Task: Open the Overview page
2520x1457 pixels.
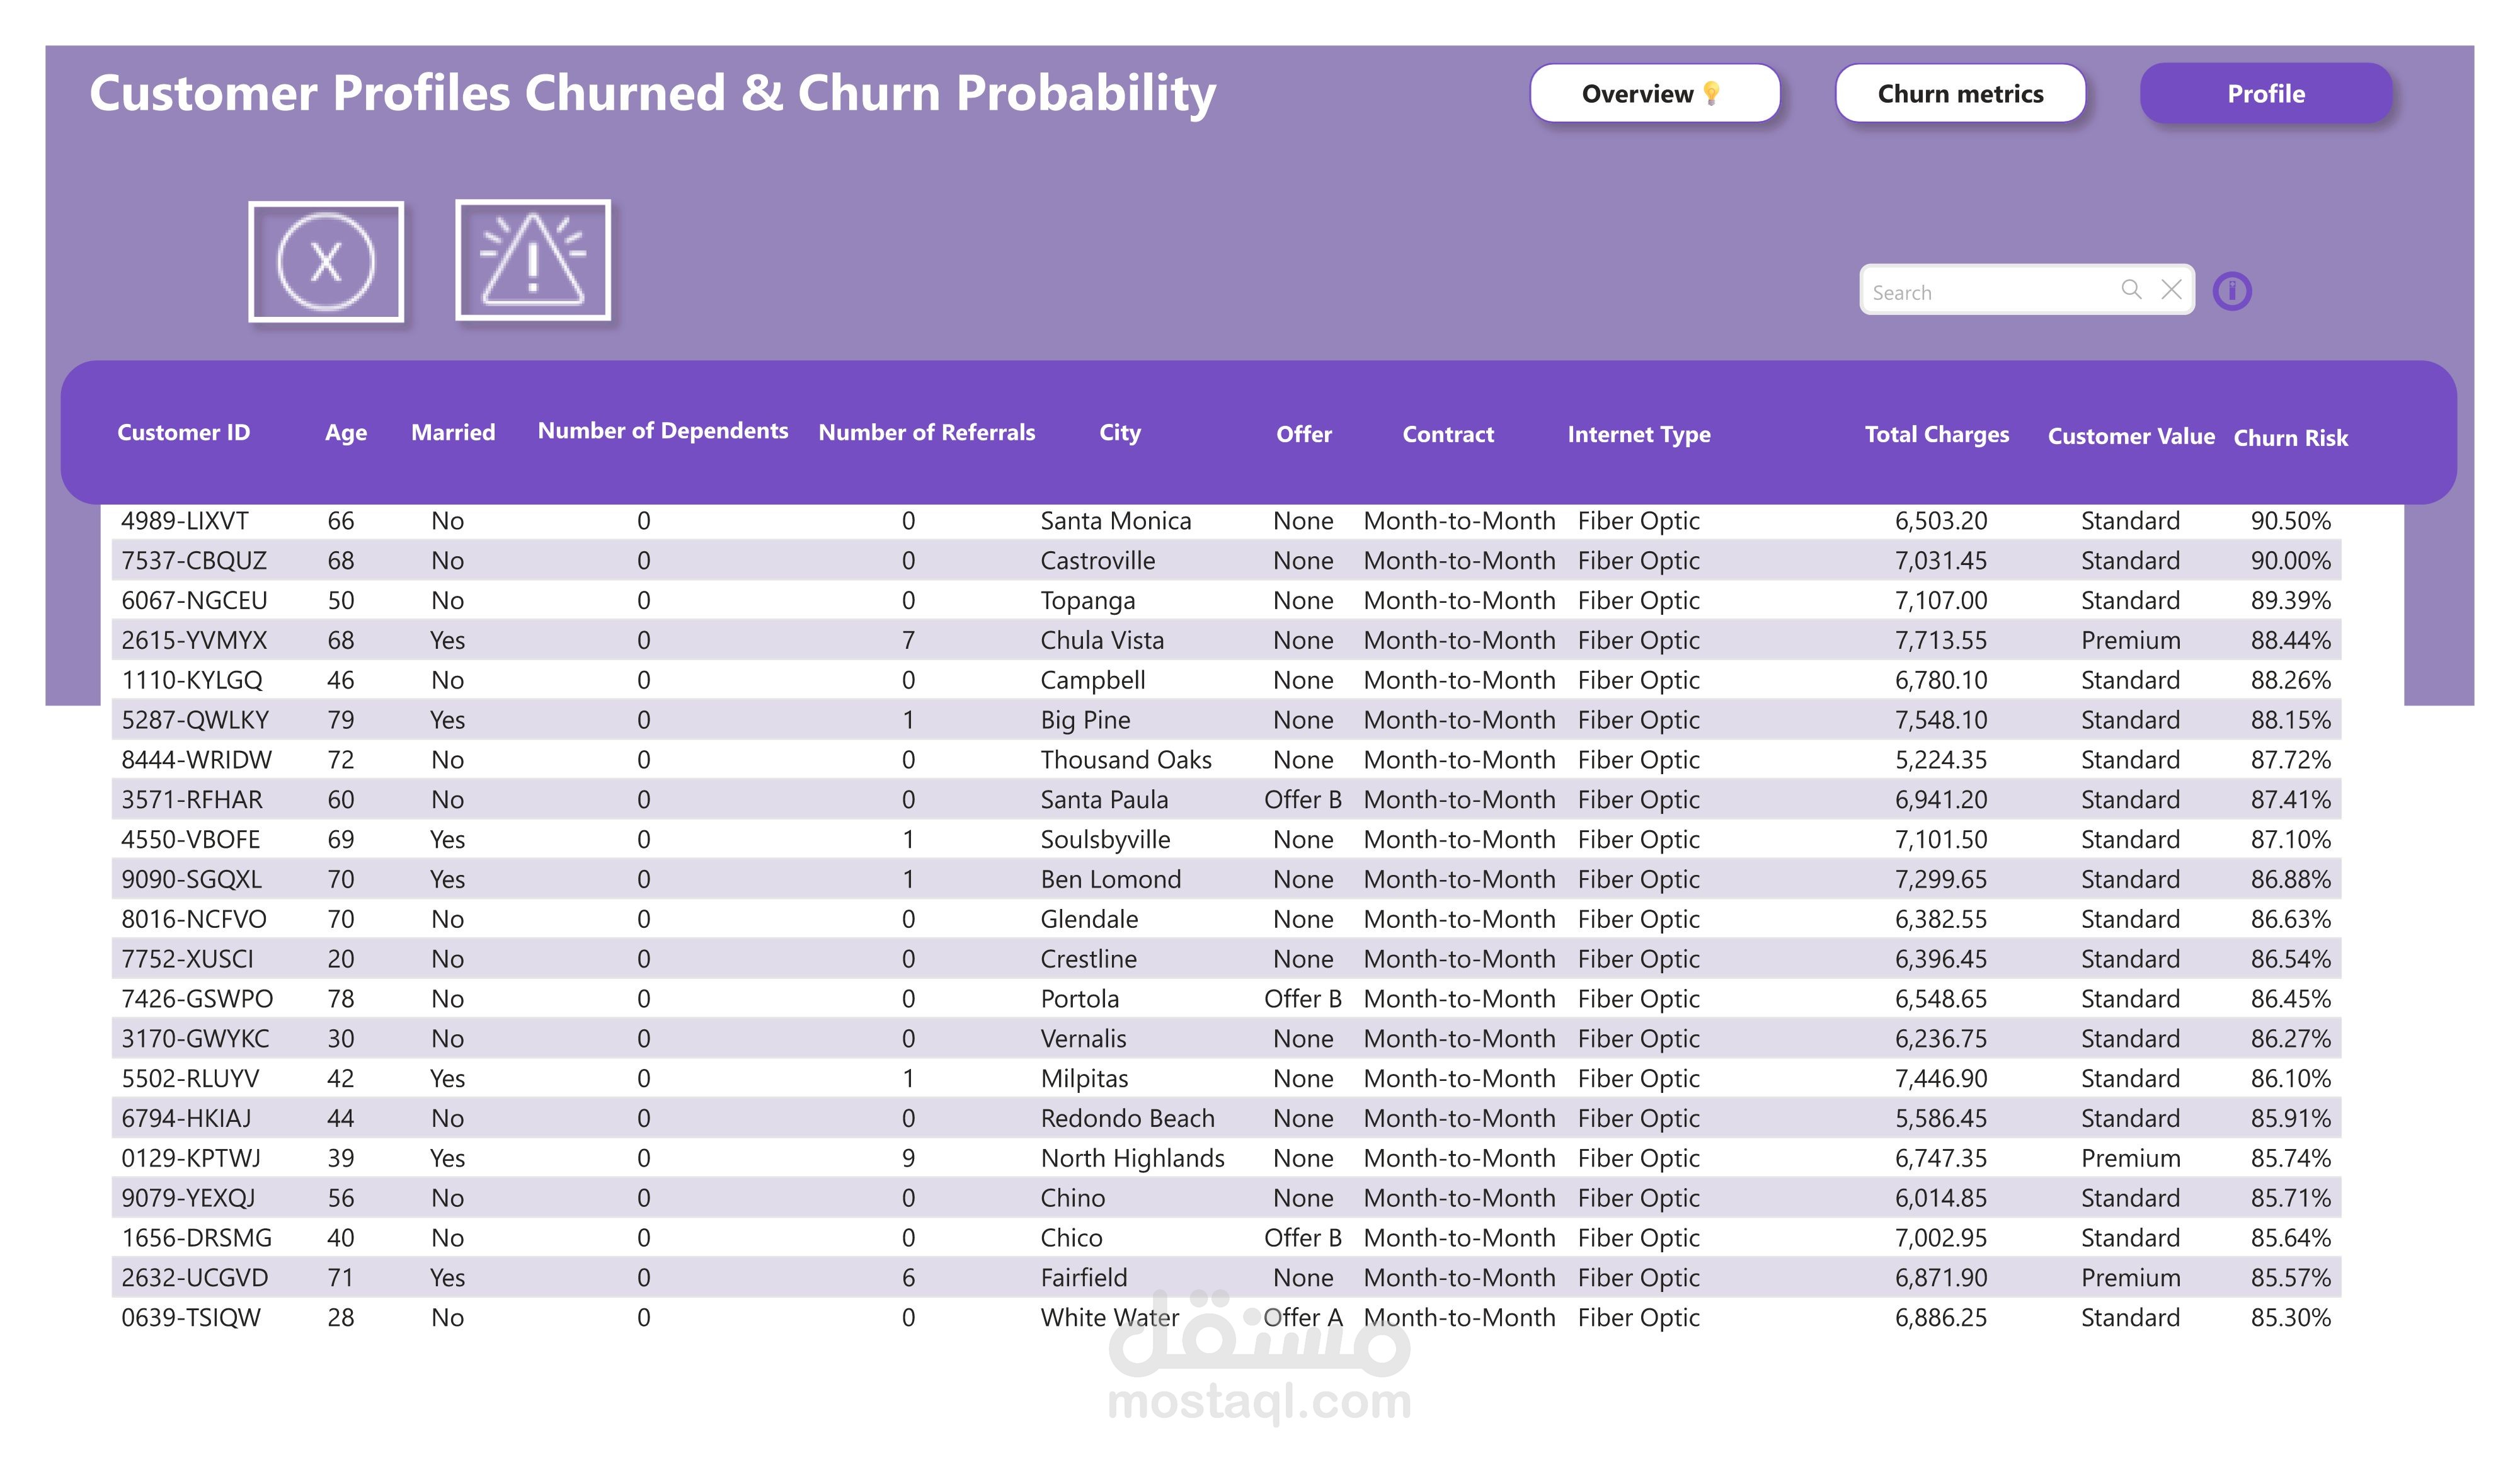Action: pos(1655,94)
